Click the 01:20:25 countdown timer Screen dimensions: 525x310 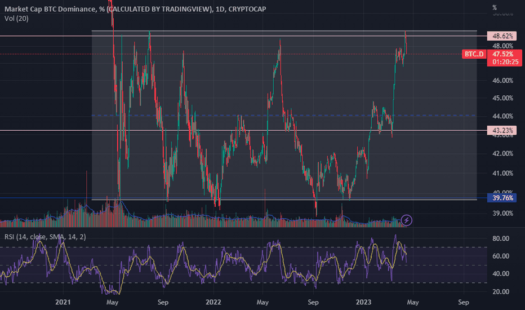505,62
